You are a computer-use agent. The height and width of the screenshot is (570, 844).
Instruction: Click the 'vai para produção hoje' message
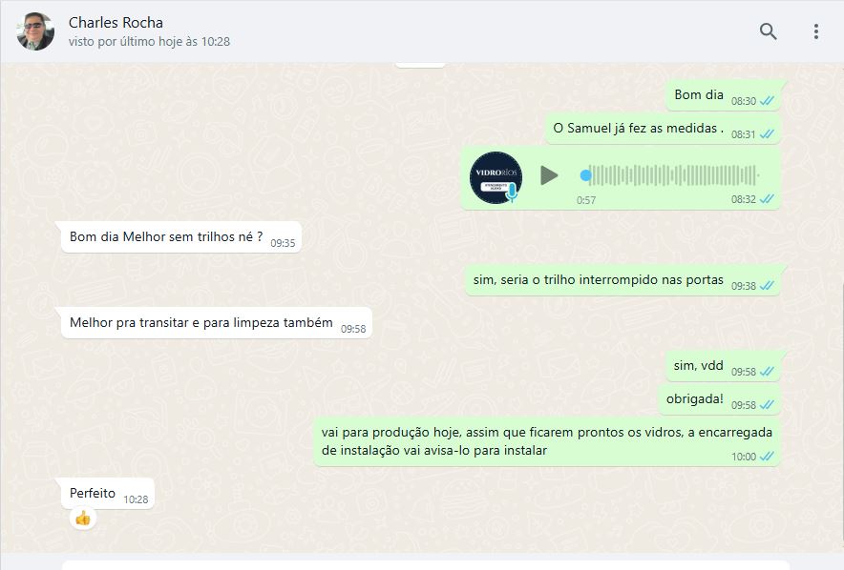pyautogui.click(x=547, y=441)
